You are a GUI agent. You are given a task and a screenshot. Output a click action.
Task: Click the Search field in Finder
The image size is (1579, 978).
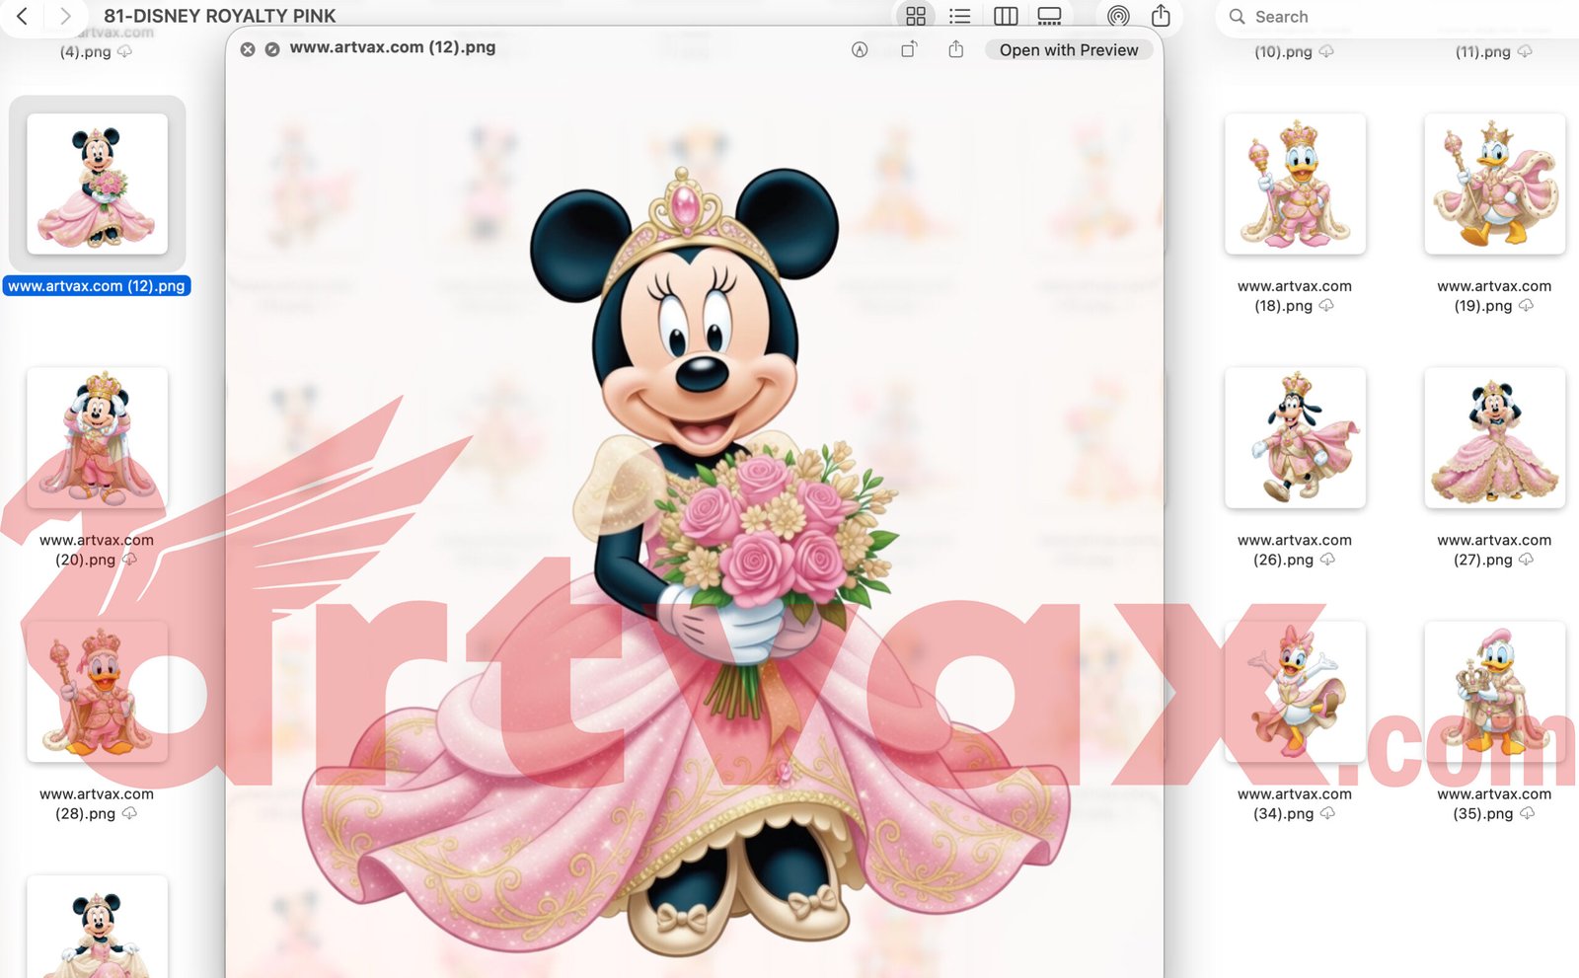click(1382, 17)
